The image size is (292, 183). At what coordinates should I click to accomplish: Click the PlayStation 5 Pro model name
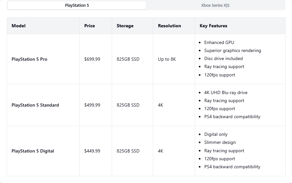click(29, 59)
